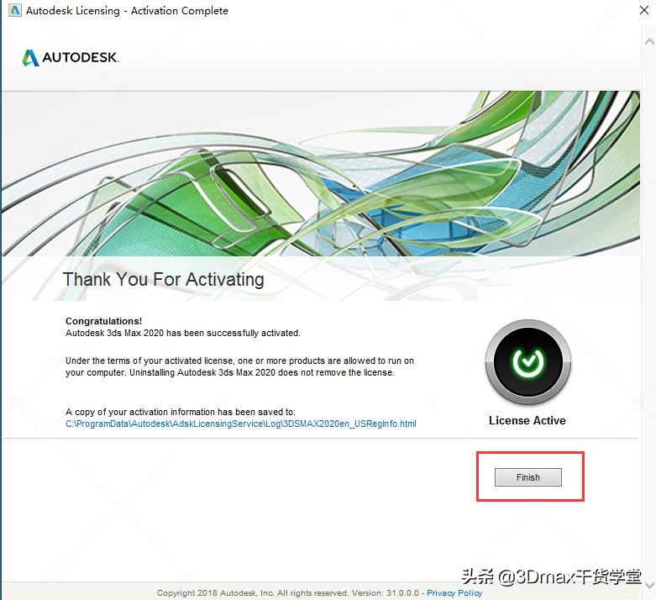Image resolution: width=656 pixels, height=600 pixels.
Task: Click the Thank You For Activating heading
Action: point(163,279)
